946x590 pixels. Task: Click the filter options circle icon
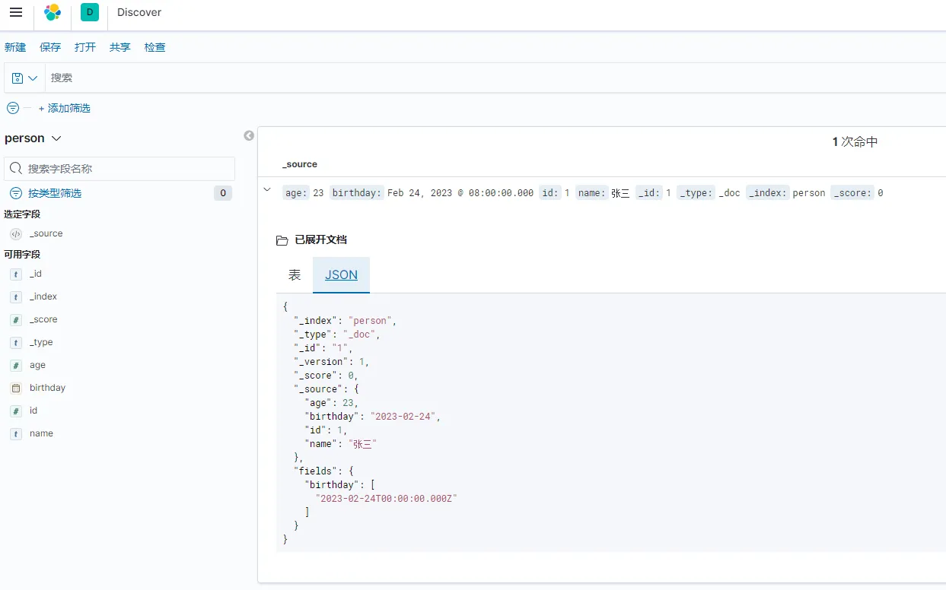[13, 108]
